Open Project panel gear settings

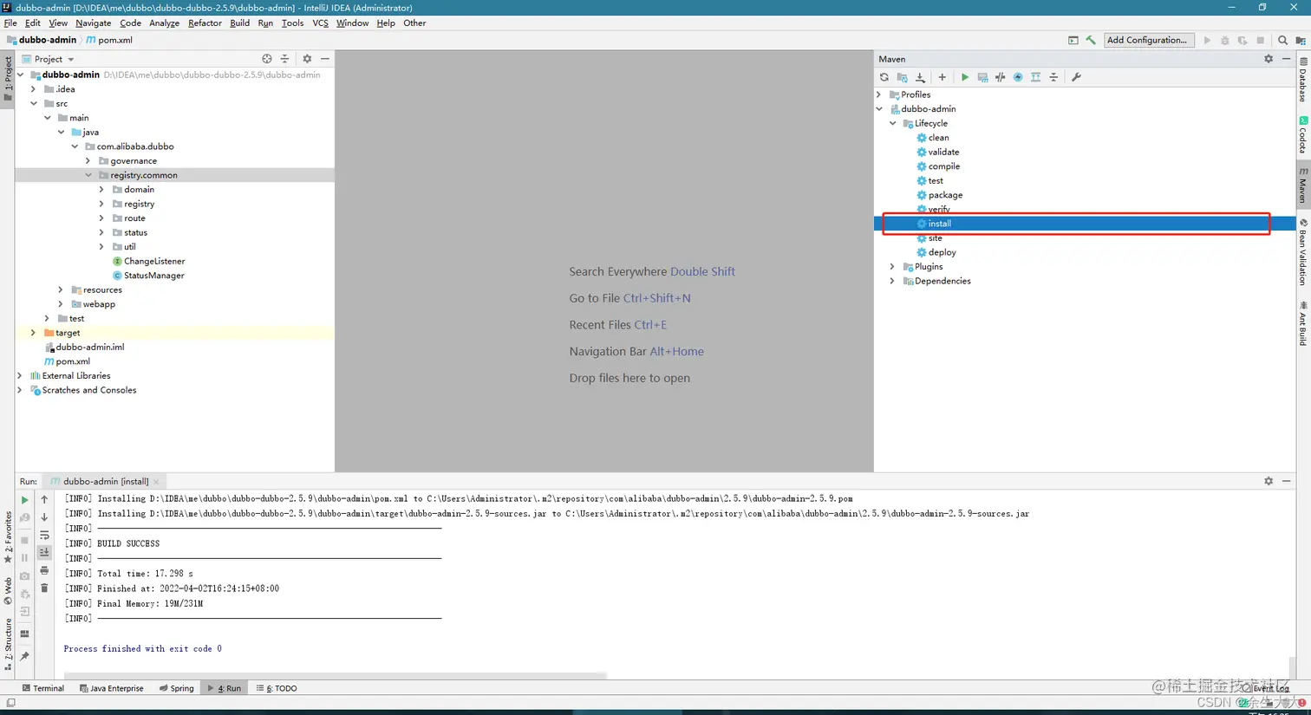307,59
